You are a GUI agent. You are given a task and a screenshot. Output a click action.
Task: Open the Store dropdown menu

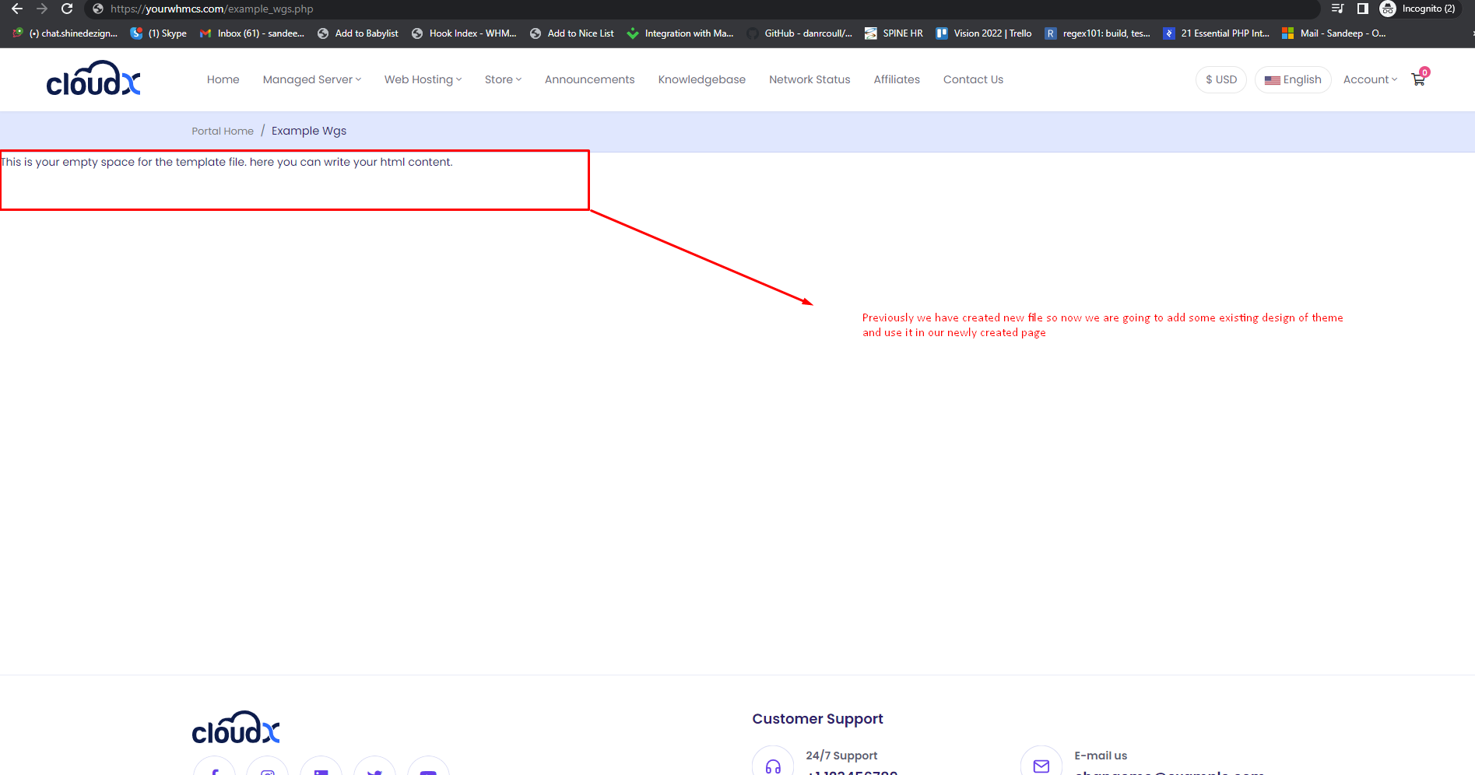[x=503, y=79]
